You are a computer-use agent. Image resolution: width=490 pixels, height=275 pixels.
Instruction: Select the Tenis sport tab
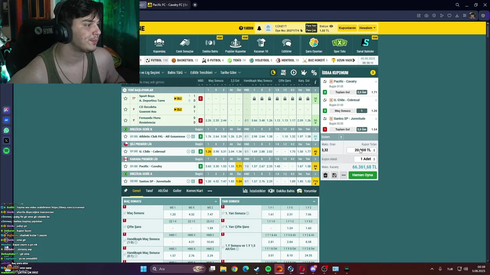tap(237, 60)
